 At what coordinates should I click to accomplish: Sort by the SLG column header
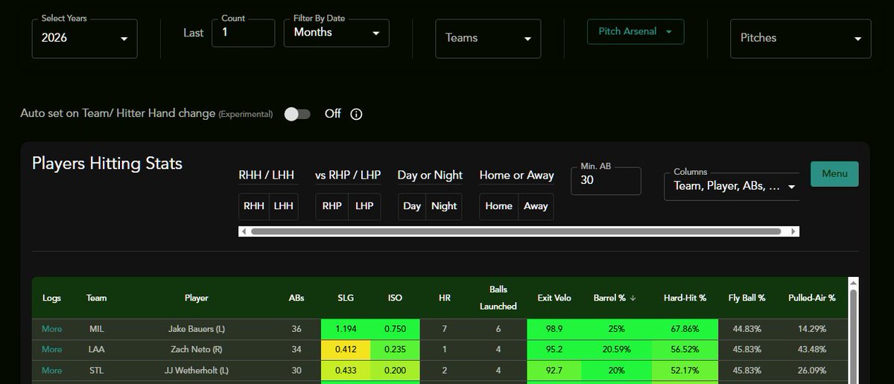pyautogui.click(x=346, y=298)
